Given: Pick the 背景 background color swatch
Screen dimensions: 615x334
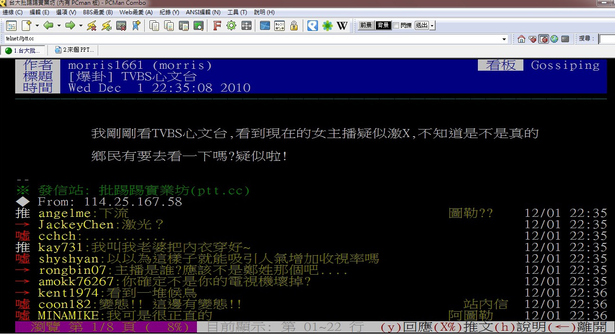Looking at the screenshot, I should (383, 26).
